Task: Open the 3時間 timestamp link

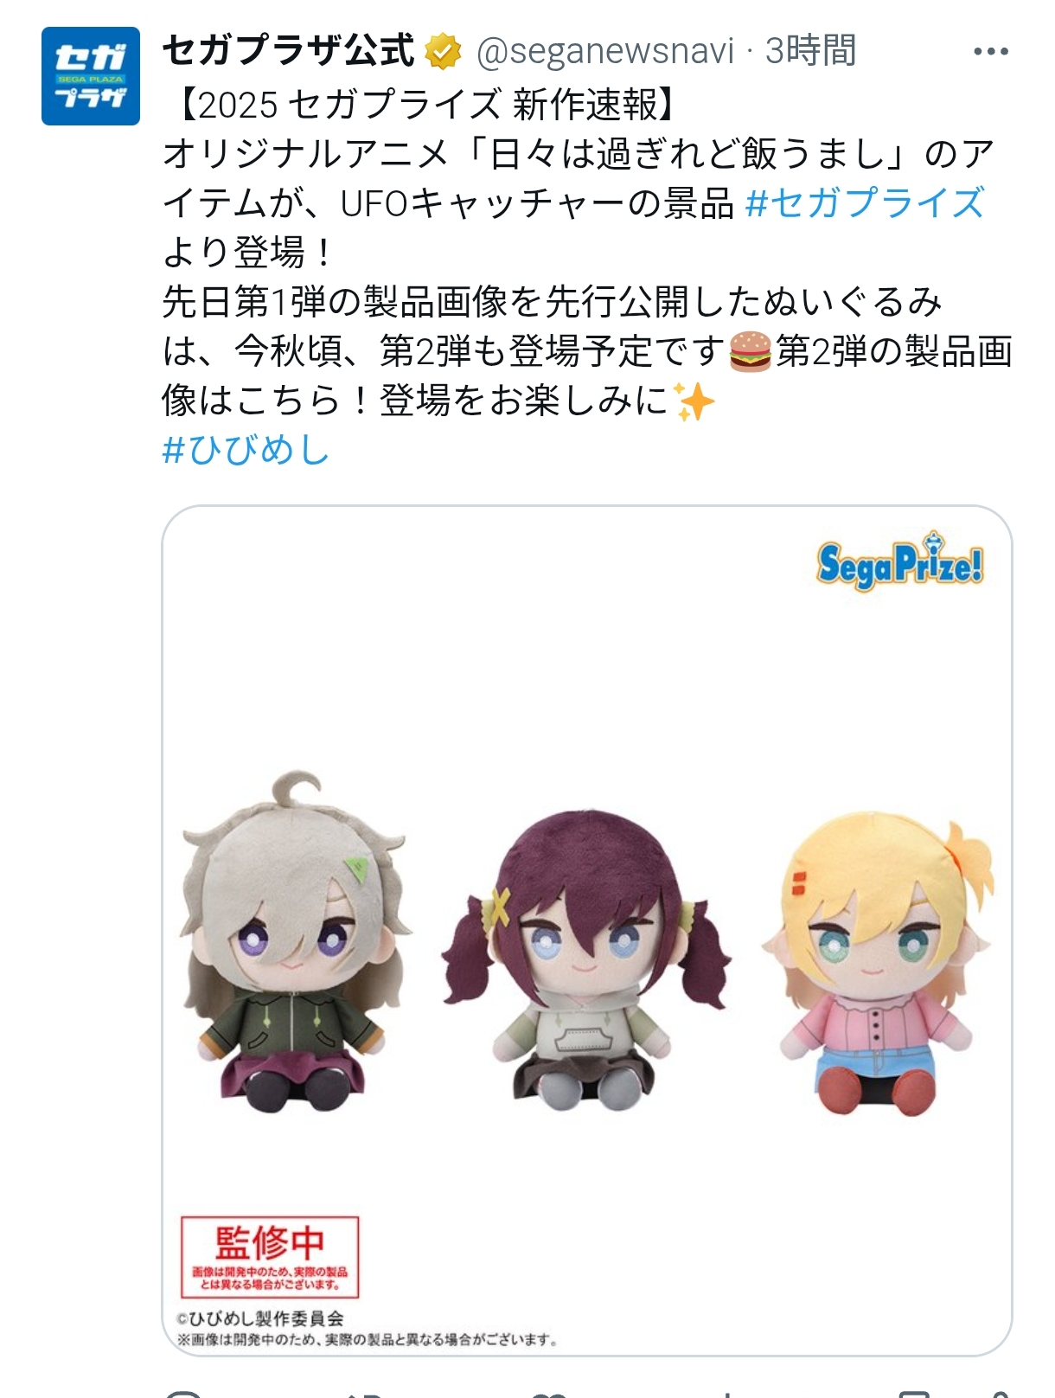Action: [x=811, y=51]
